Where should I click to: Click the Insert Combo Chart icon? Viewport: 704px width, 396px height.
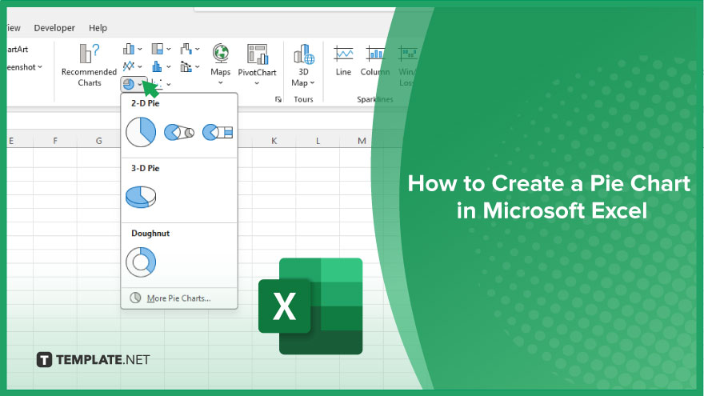186,66
